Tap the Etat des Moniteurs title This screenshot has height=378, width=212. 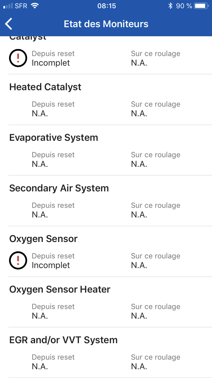[106, 24]
